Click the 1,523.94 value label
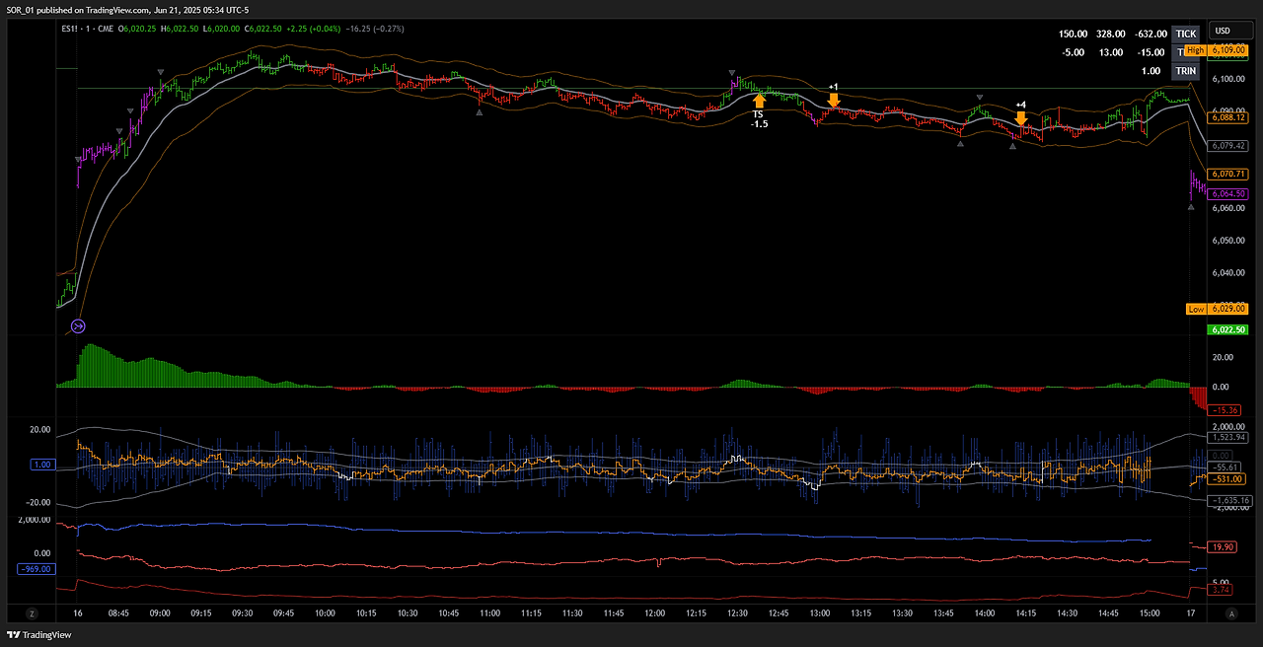Viewport: 1263px width, 647px height. (x=1227, y=437)
